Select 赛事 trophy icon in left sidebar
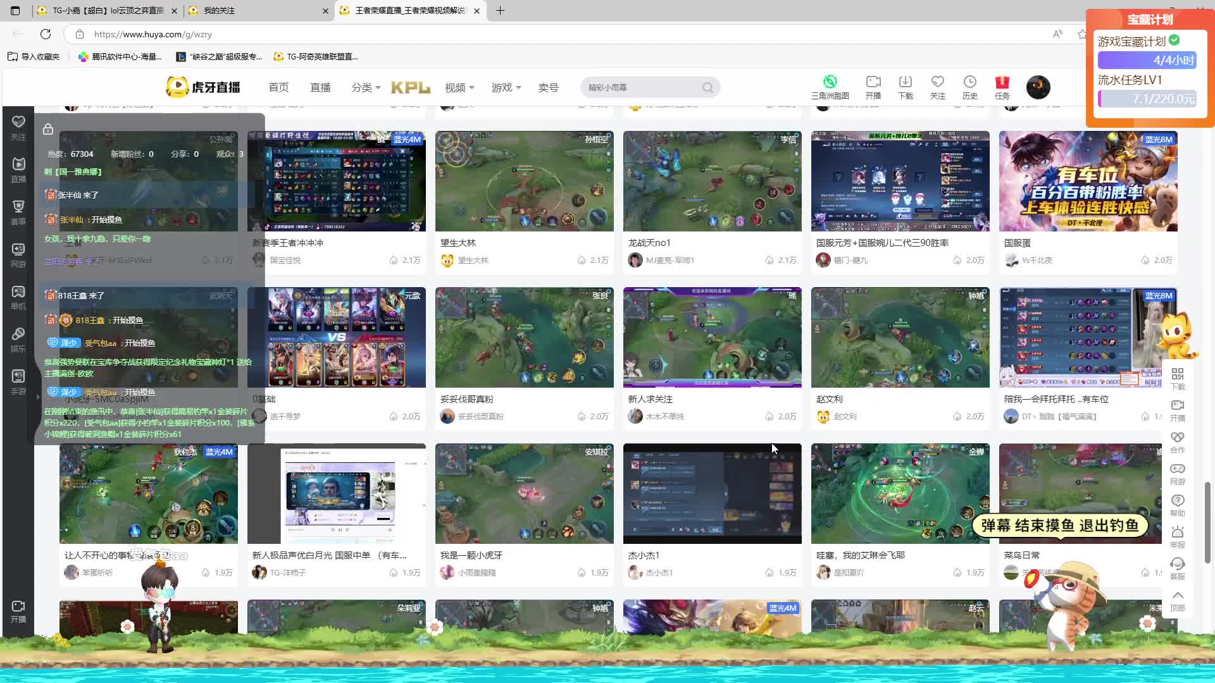 click(18, 207)
